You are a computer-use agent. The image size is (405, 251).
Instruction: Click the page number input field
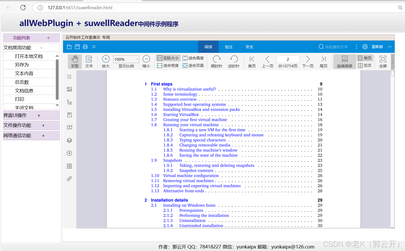(x=288, y=59)
